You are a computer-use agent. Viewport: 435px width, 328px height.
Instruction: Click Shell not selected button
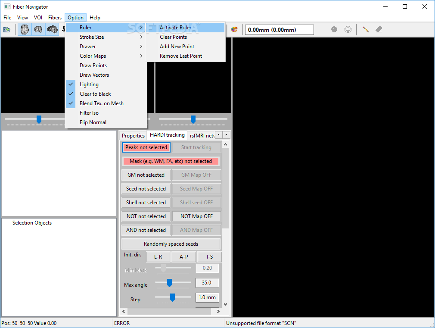coord(146,203)
